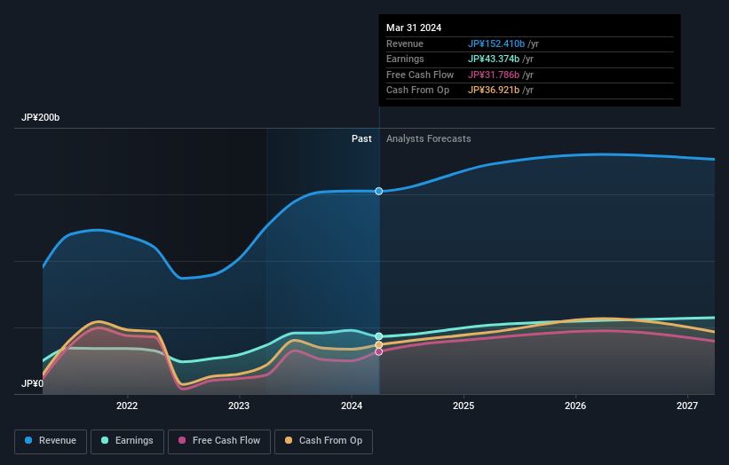729x465 pixels.
Task: Click the 2024 x-axis label
Action: 352,406
